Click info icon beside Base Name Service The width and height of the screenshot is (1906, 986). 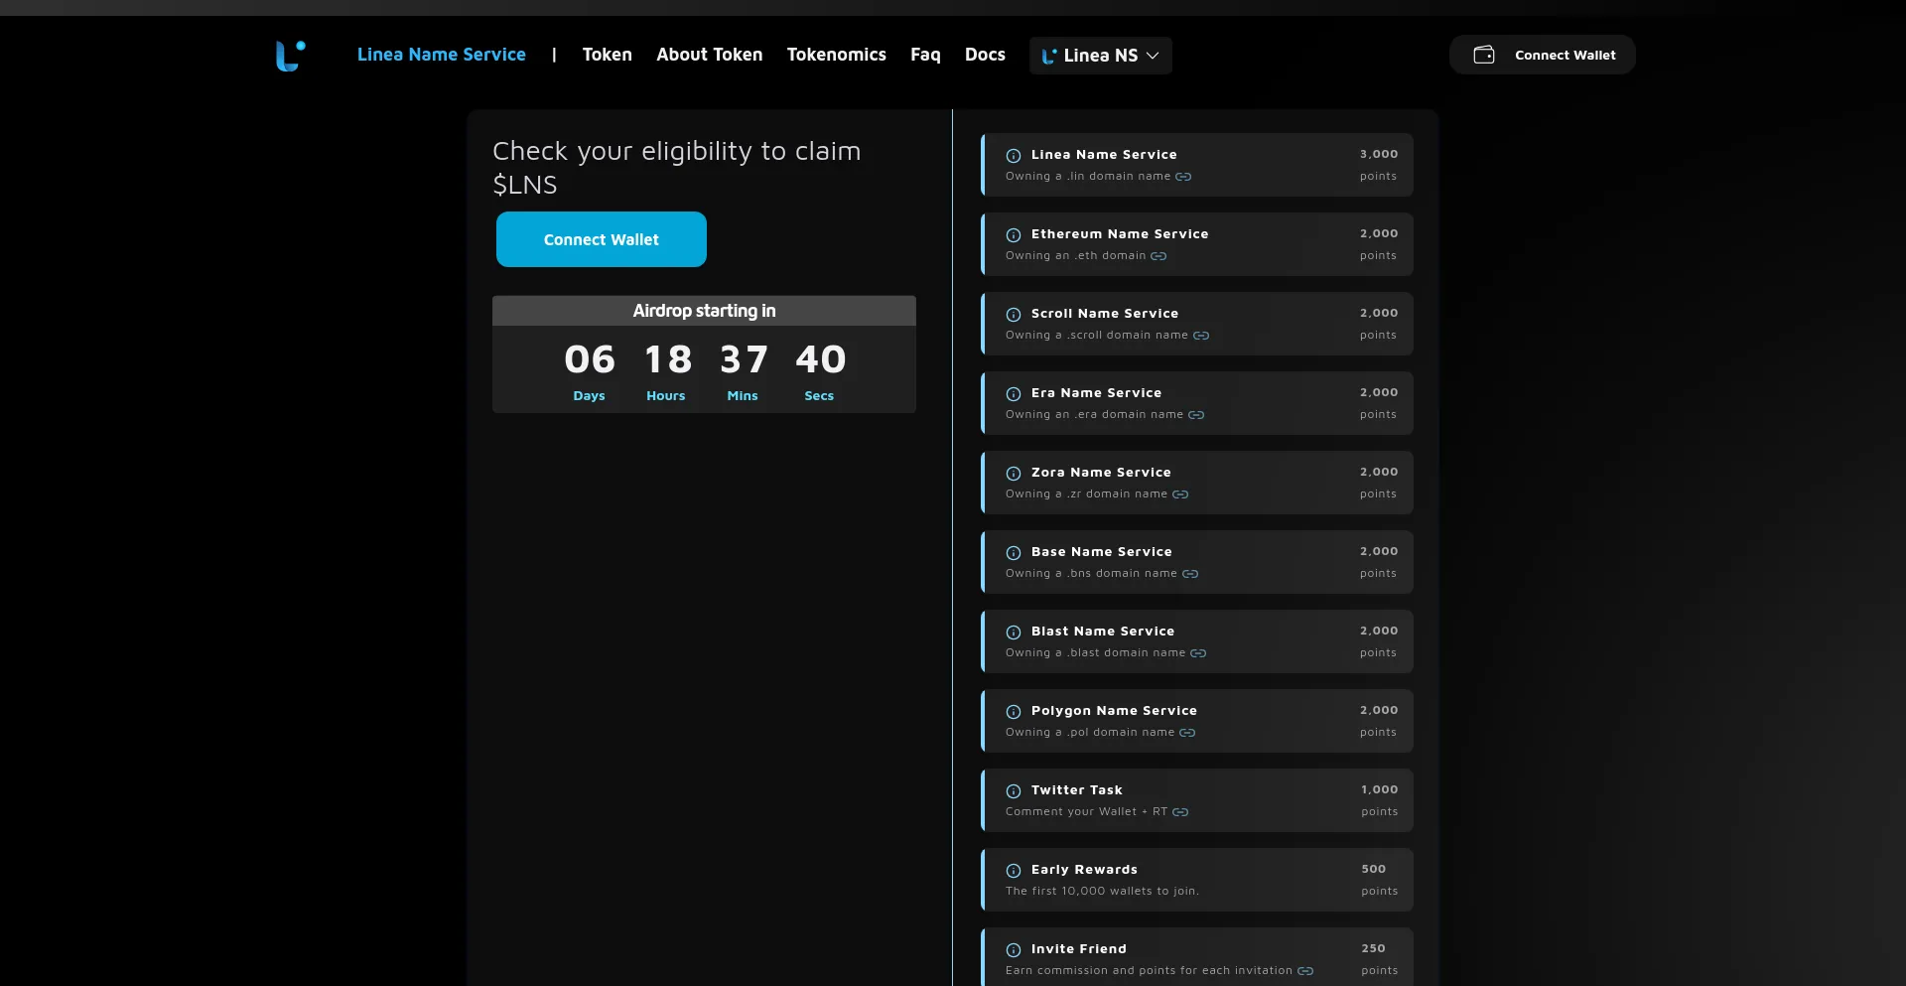(x=1014, y=553)
